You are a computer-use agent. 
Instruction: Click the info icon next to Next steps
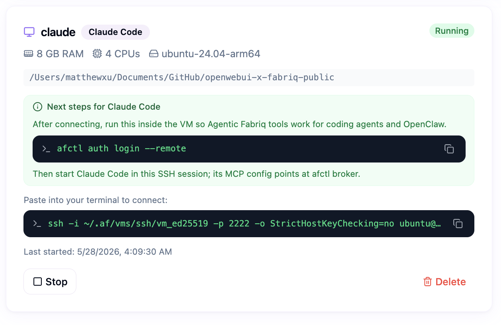[x=38, y=107]
